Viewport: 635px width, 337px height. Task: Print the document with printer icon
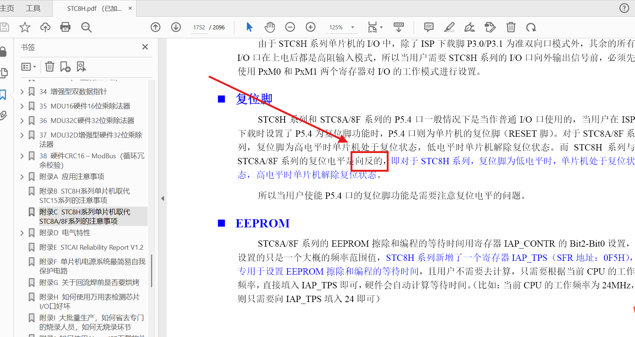(65, 27)
